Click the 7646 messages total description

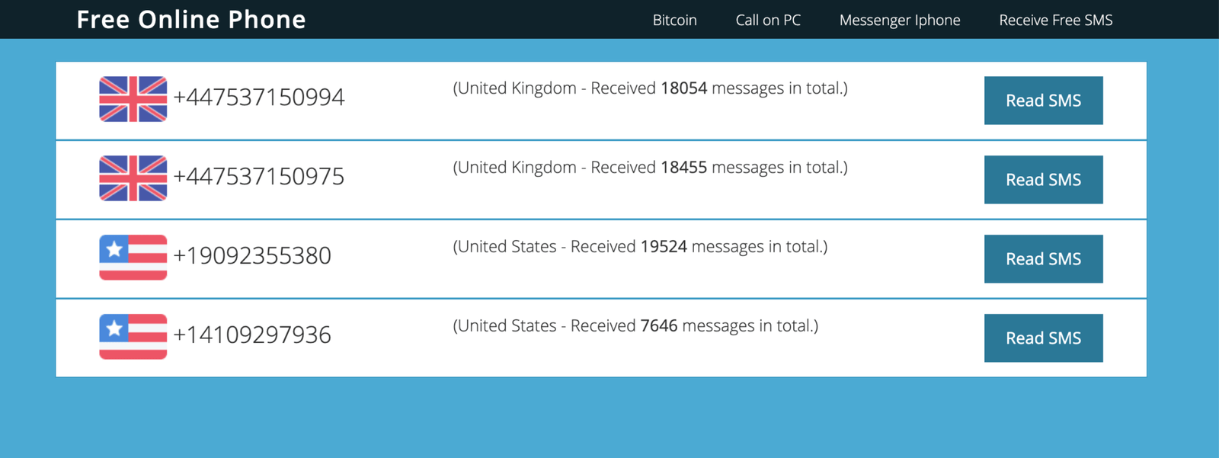tap(635, 326)
